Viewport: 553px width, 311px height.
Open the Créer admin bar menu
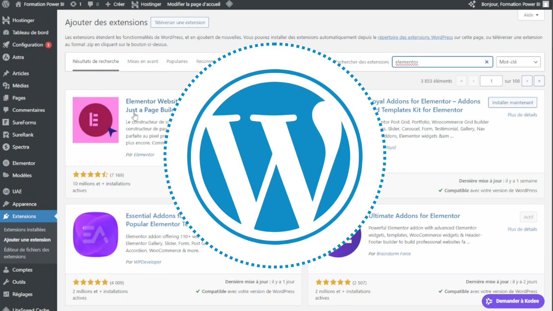(x=115, y=4)
